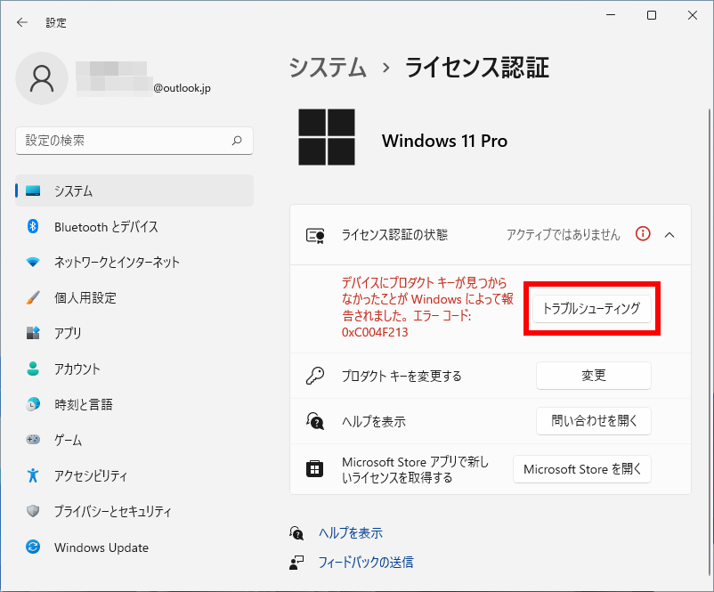The image size is (714, 592).
Task: Click the 変更 button for product key
Action: pos(593,376)
